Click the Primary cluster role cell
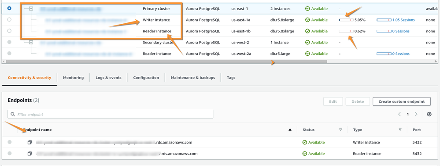 (x=156, y=9)
